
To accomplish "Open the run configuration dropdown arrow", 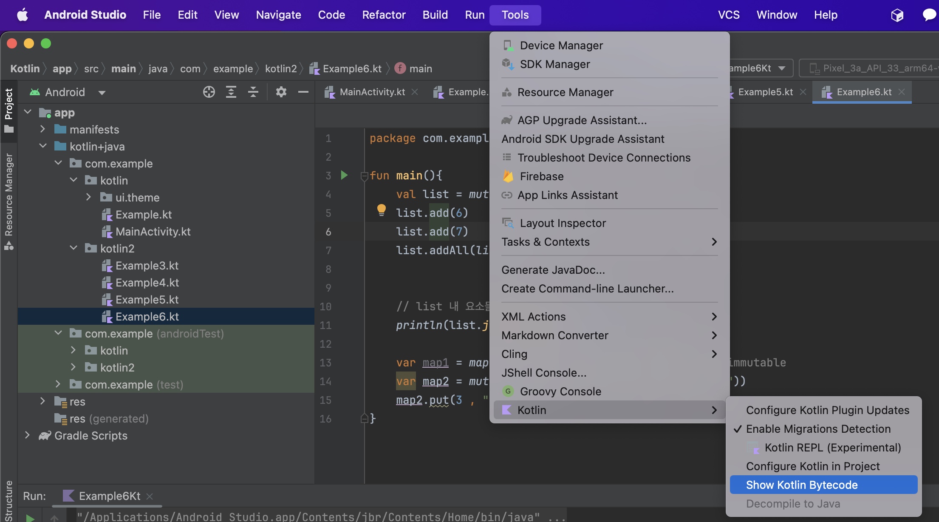I will (x=782, y=68).
